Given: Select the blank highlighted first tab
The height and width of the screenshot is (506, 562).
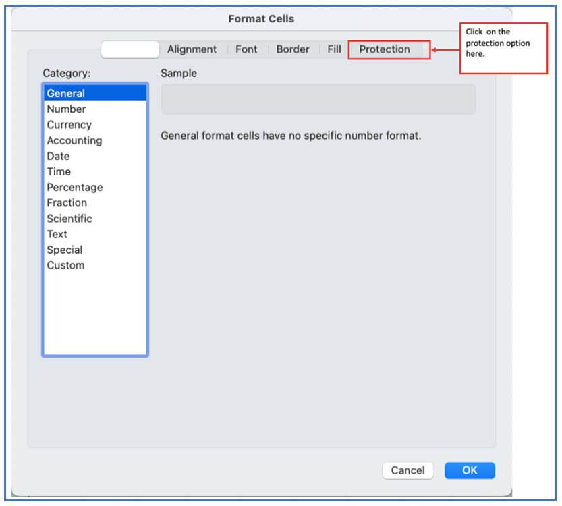Looking at the screenshot, I should [x=130, y=49].
